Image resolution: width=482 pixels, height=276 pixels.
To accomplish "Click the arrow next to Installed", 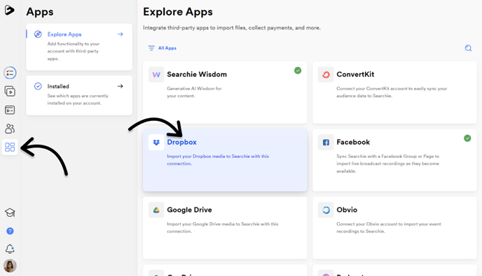I will (x=120, y=86).
